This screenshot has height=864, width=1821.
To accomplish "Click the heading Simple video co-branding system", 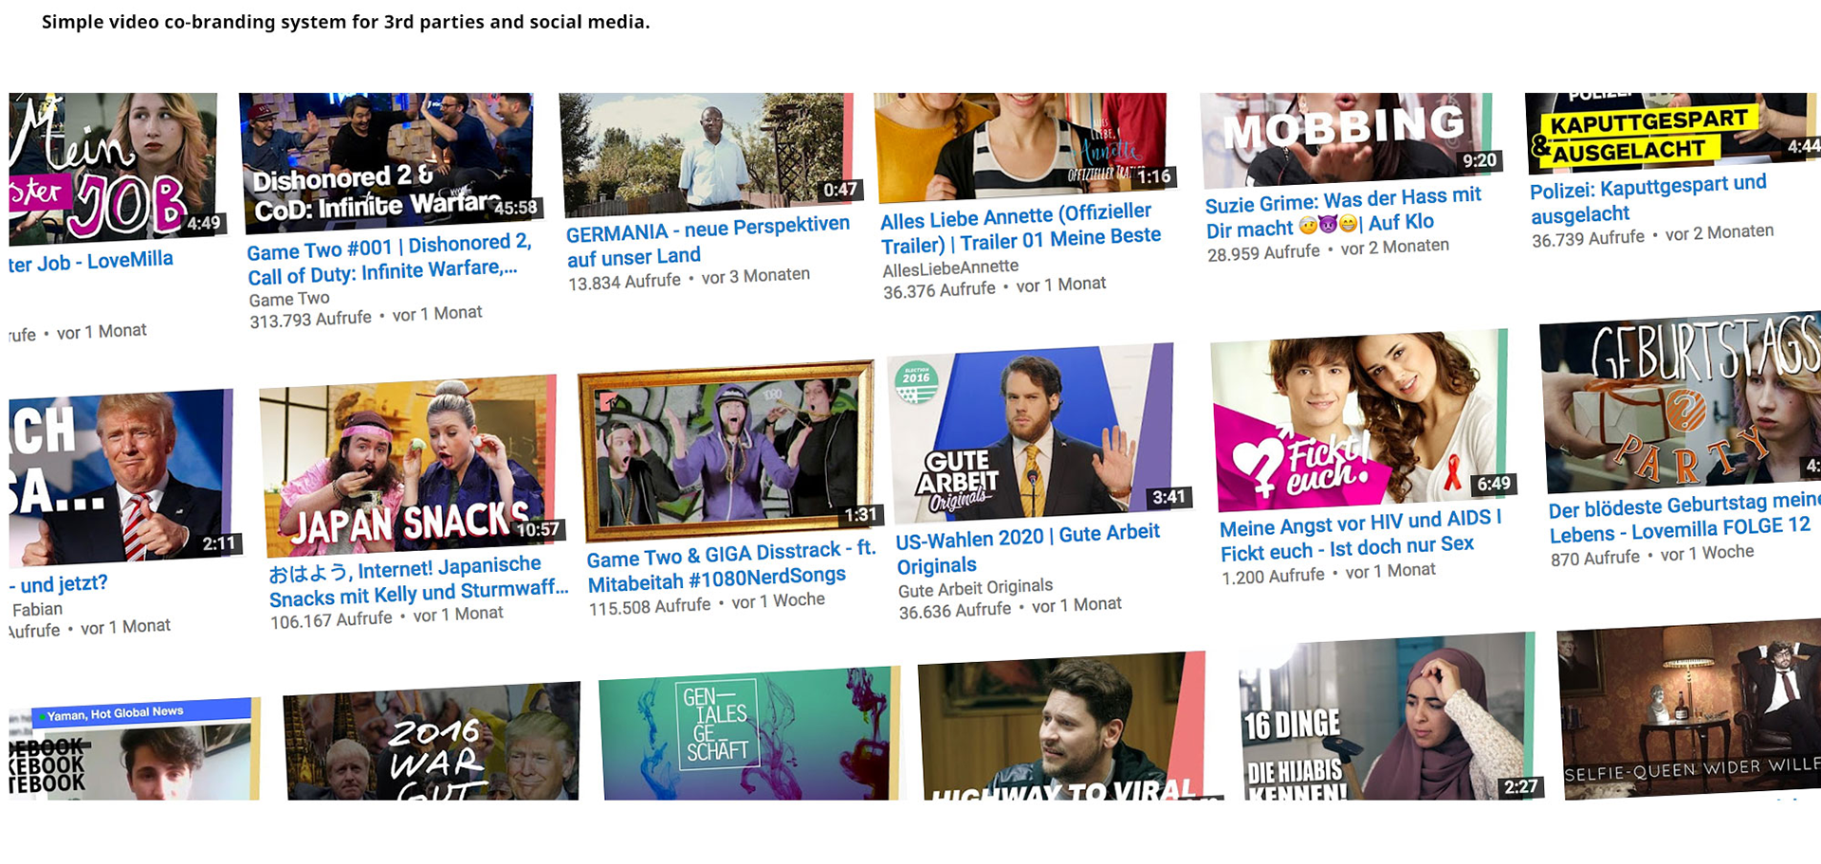I will coord(346,22).
